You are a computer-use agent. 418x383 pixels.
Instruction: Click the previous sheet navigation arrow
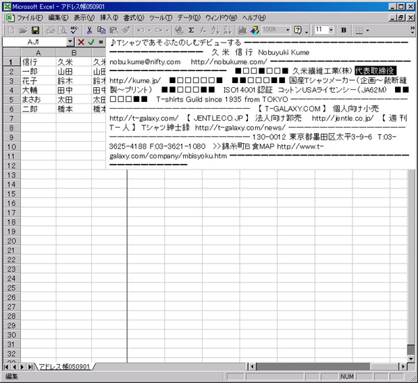[x=15, y=366]
